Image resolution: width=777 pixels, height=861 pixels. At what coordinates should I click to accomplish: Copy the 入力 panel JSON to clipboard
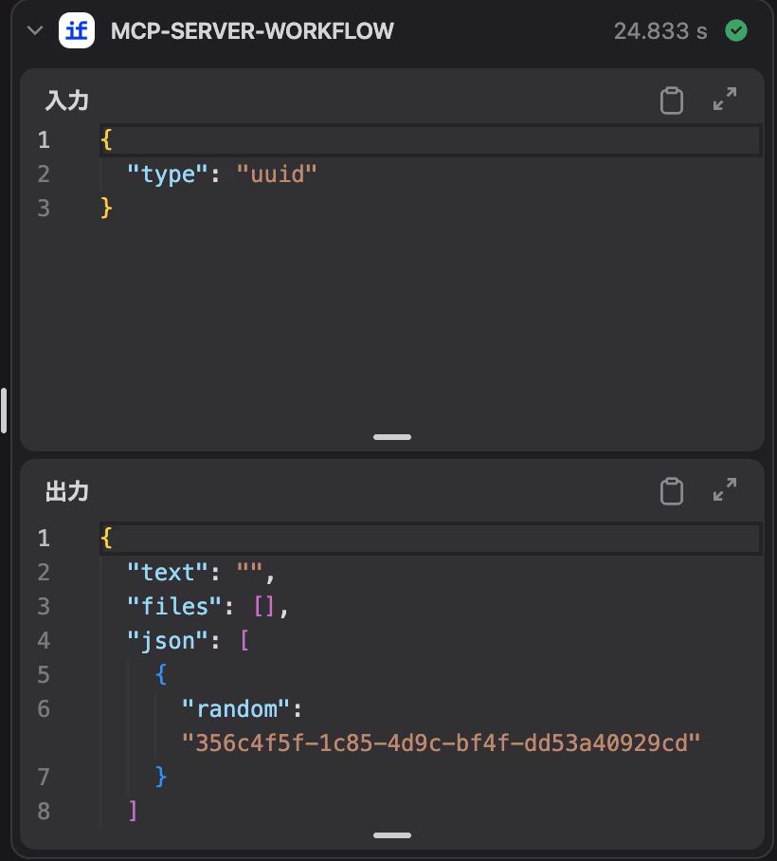click(x=671, y=100)
